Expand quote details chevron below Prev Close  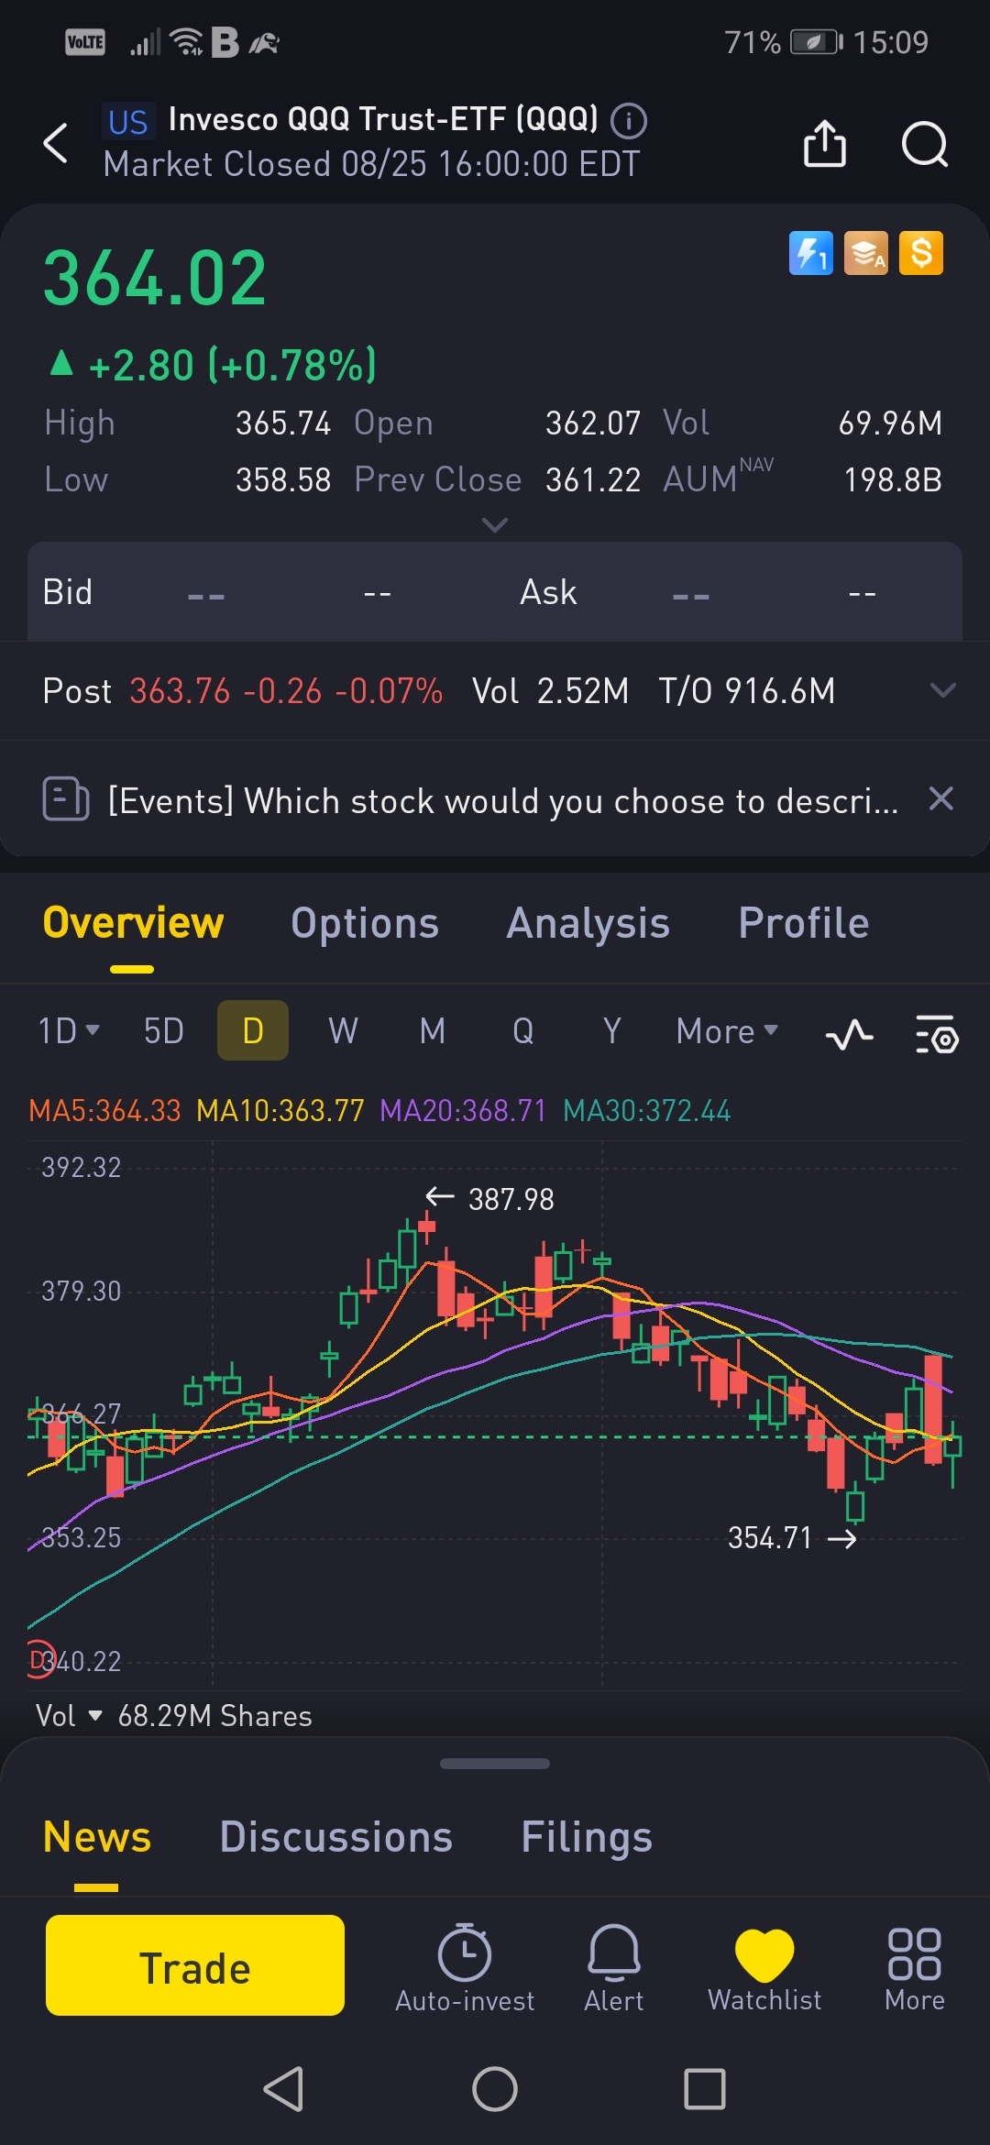click(x=495, y=525)
